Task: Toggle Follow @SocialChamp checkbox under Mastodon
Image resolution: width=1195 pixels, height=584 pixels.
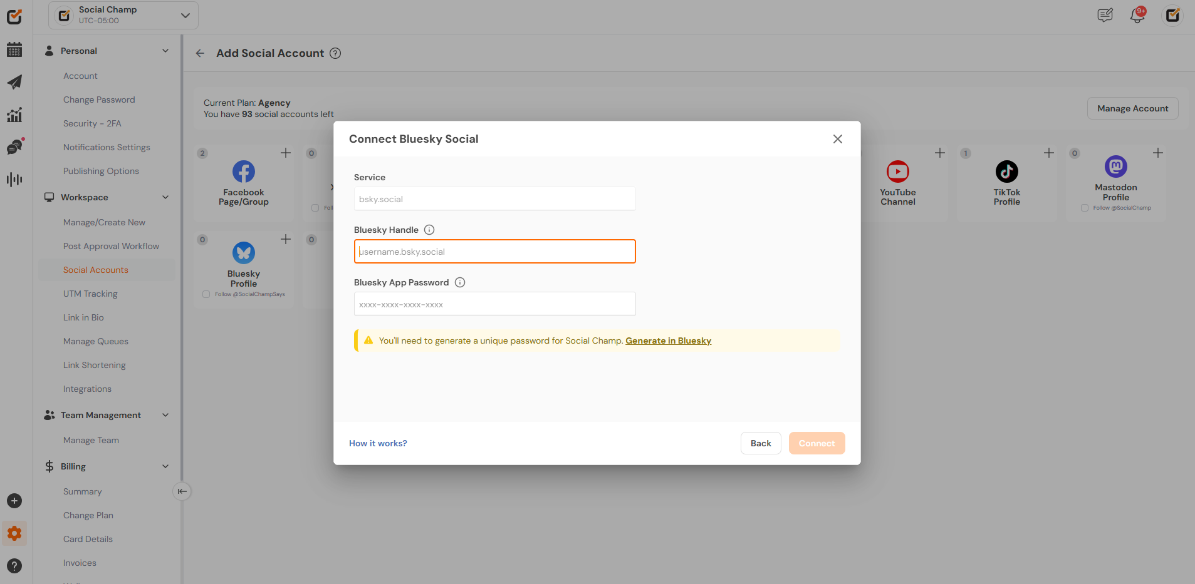Action: (1085, 208)
